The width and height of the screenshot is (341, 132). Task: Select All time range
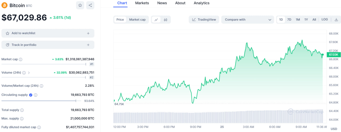(314, 20)
